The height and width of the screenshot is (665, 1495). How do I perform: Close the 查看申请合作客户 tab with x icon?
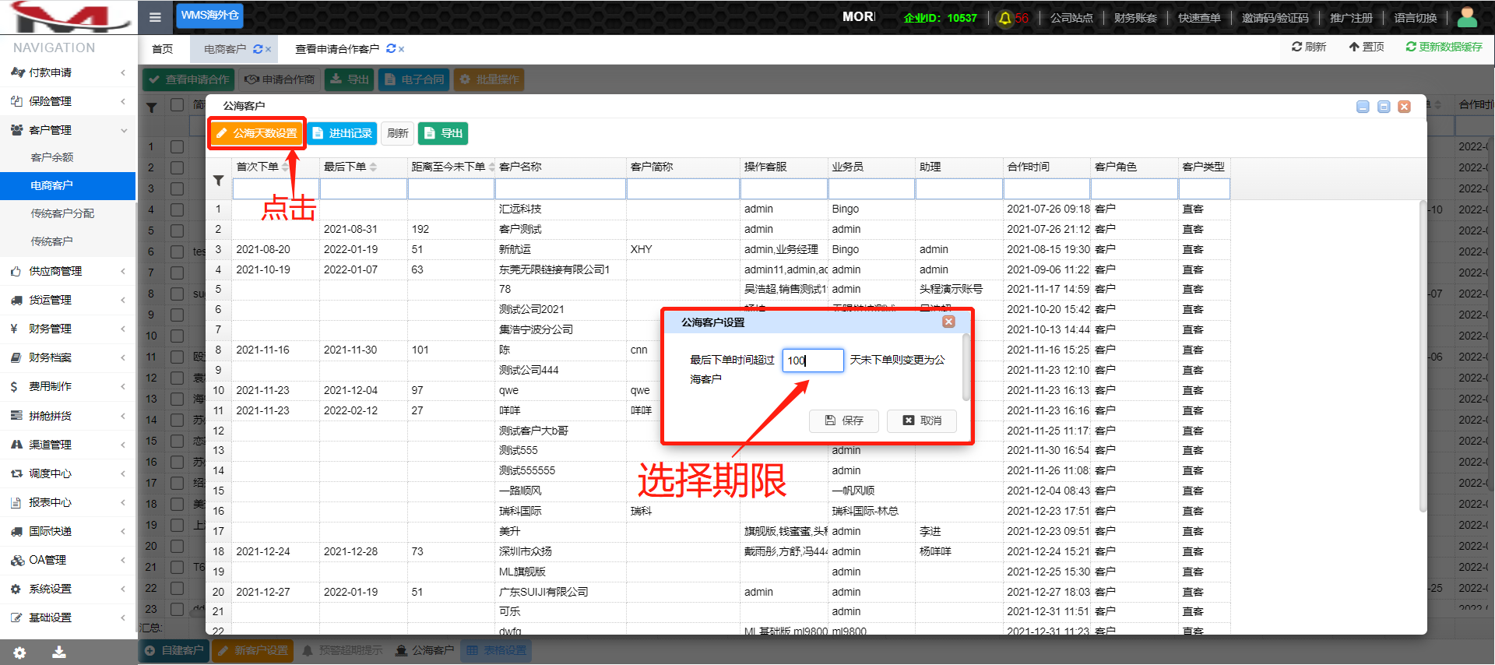(x=402, y=49)
